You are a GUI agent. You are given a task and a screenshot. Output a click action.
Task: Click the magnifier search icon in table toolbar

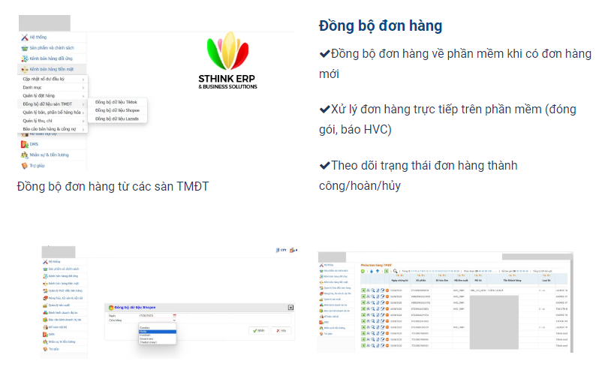[395, 270]
